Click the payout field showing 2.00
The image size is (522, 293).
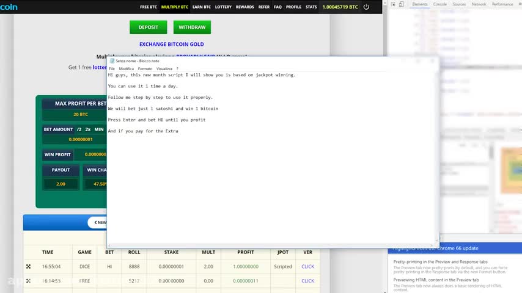(61, 184)
